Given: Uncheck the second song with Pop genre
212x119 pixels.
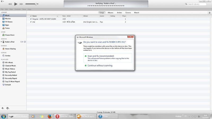Looking at the screenshot, I should [31, 22].
